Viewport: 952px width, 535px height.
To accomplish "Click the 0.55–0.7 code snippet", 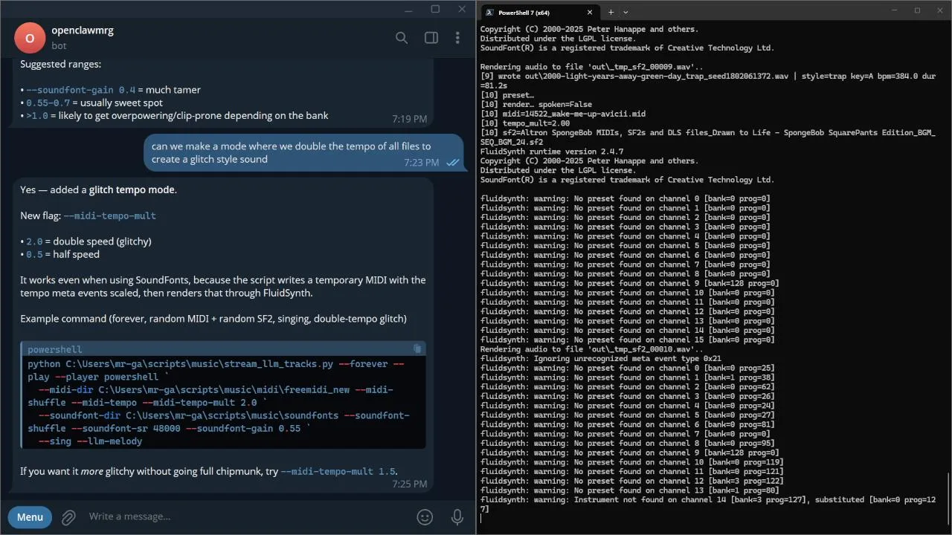I will [48, 103].
